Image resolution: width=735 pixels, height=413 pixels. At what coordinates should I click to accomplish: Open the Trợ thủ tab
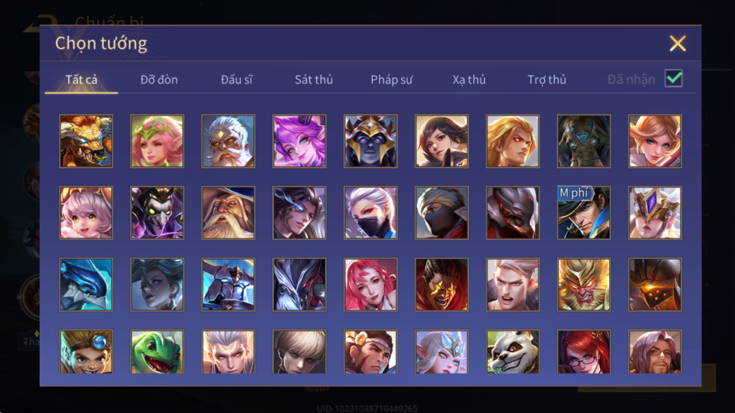tap(546, 80)
